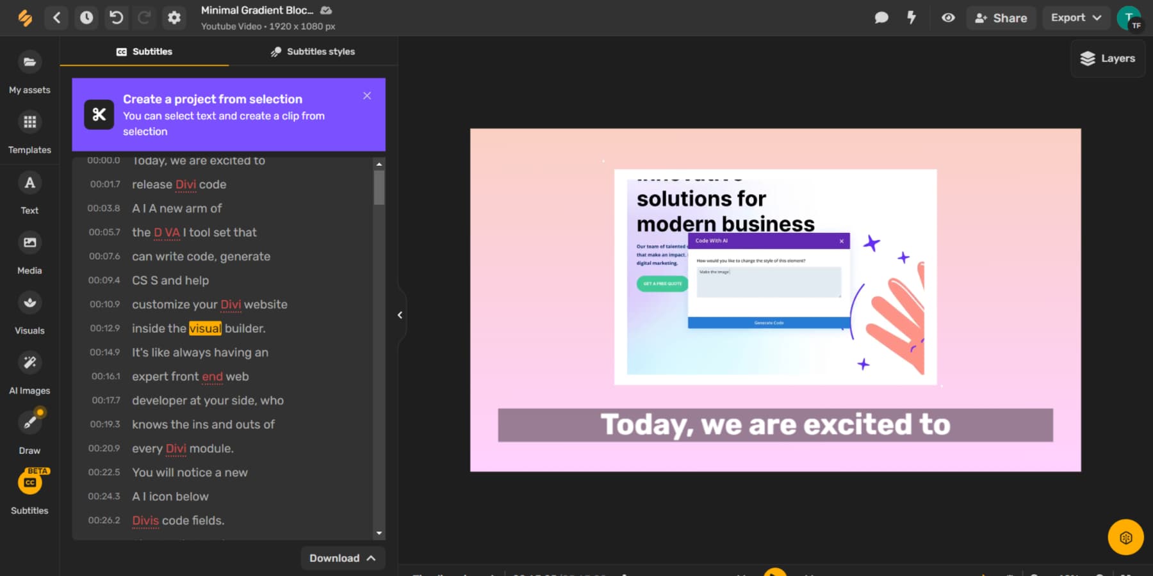Click the Share button

pos(1001,17)
